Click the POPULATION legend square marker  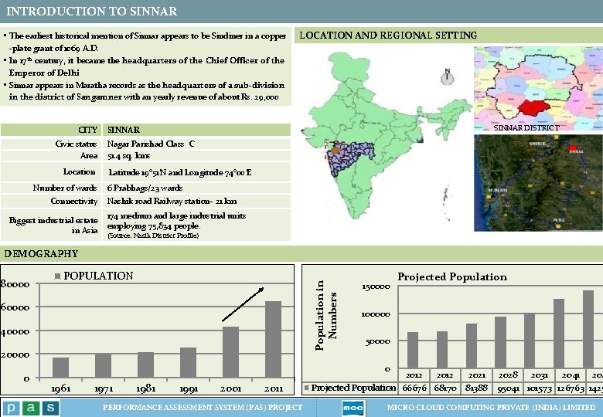(58, 276)
